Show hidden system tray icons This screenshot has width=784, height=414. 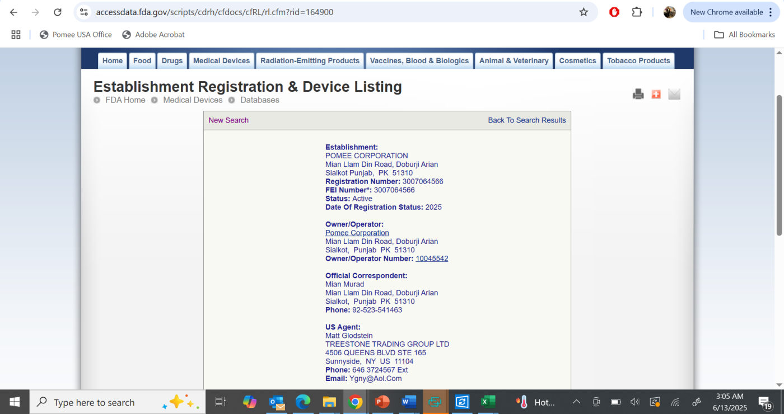tap(576, 402)
